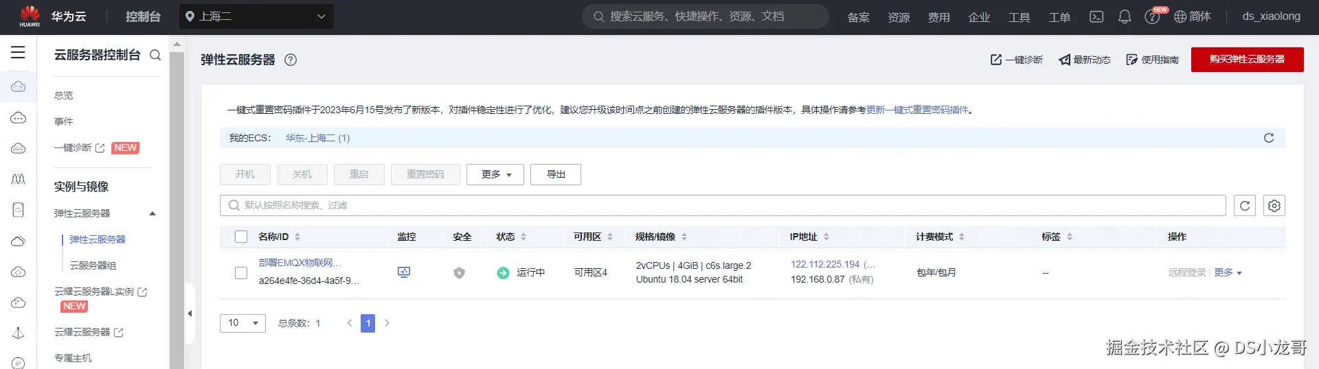This screenshot has width=1319, height=369.
Task: Open 总览 in the sidebar
Action: tap(64, 95)
